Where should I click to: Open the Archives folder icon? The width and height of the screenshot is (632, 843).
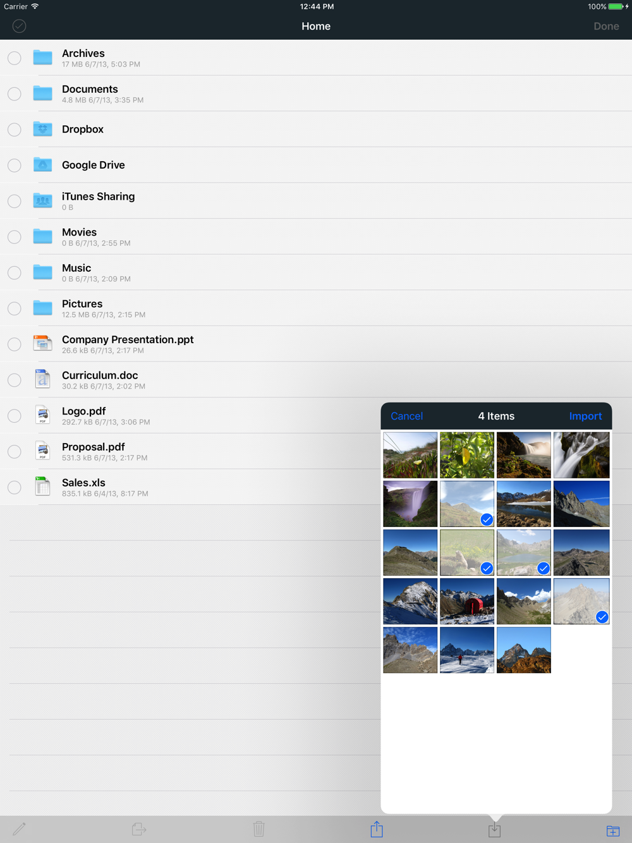(42, 58)
